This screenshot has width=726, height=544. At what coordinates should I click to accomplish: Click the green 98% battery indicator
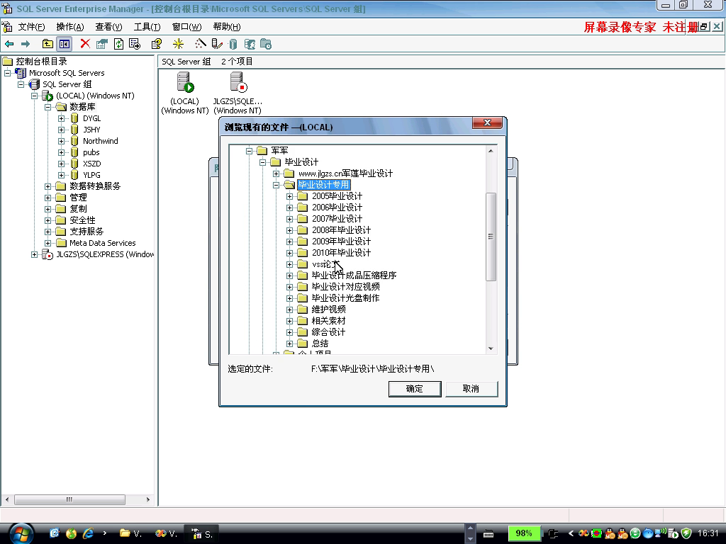pos(524,533)
